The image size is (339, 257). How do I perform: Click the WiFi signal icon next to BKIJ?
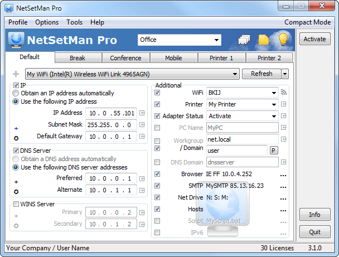(x=283, y=93)
